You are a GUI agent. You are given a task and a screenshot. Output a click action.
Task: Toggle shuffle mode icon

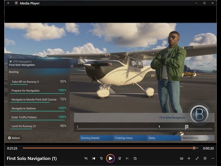[x=86, y=158]
